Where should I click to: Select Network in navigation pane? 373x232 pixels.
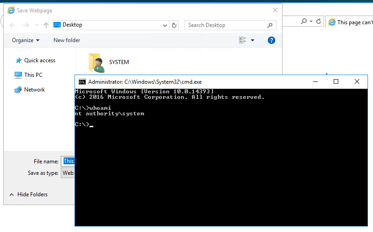[x=30, y=90]
